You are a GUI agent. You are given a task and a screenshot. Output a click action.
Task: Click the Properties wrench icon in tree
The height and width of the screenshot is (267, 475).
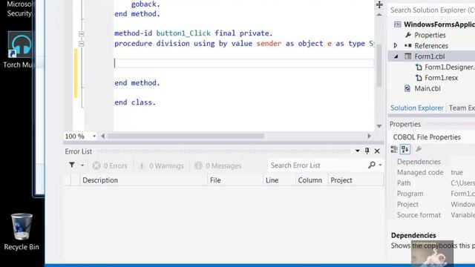407,35
